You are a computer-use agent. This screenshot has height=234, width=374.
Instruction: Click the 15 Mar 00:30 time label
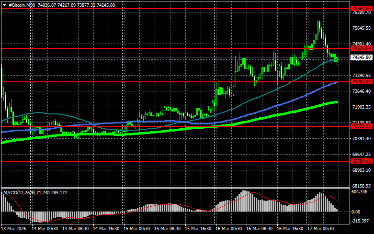(x=136, y=229)
